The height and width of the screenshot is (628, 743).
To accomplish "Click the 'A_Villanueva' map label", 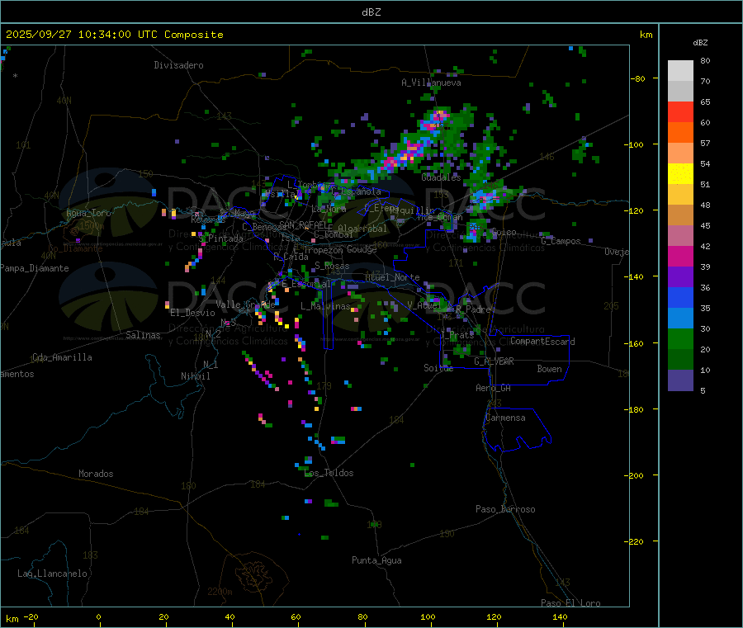I will [431, 83].
